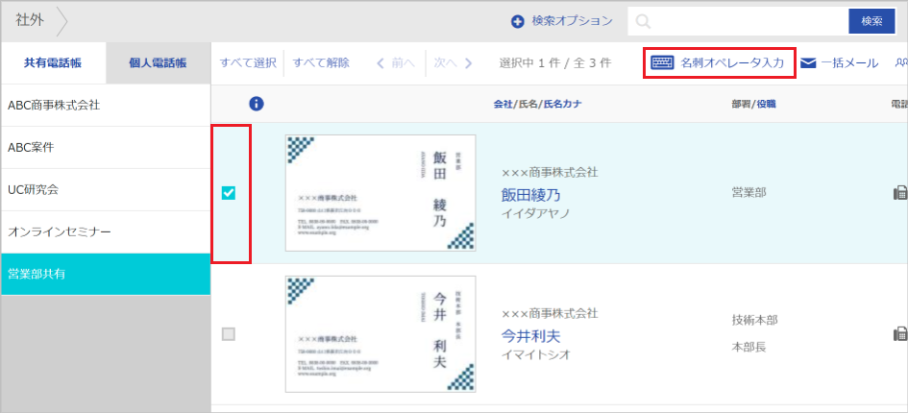Click the magnifier icon in search box
This screenshot has width=908, height=413.
[642, 22]
